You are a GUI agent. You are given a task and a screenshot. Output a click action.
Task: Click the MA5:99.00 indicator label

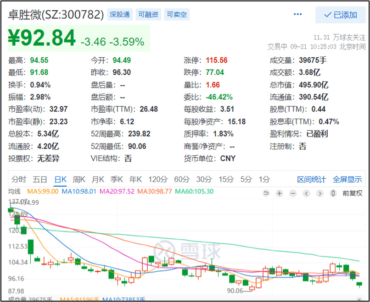43,191
